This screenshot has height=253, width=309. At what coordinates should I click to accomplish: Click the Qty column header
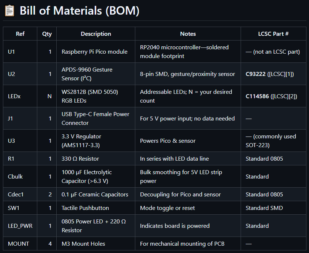click(x=47, y=34)
